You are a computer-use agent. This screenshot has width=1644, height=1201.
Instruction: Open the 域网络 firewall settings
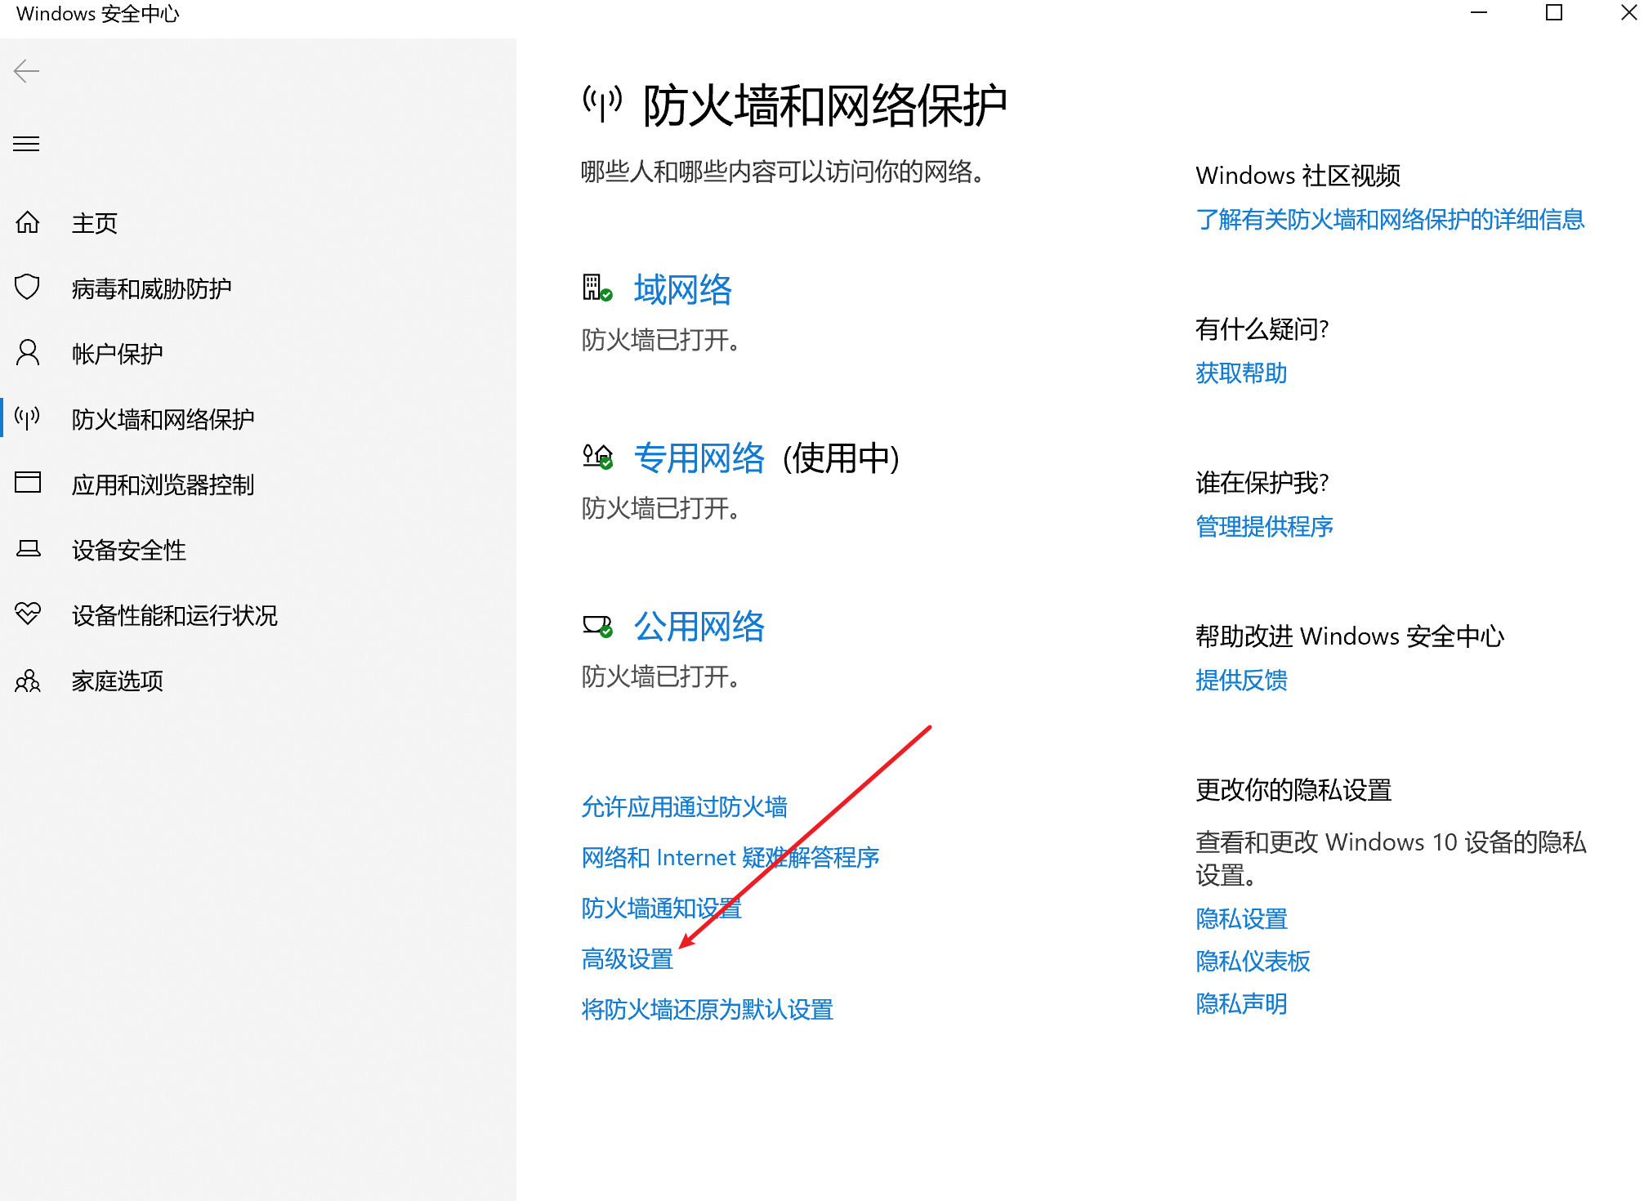(x=682, y=290)
